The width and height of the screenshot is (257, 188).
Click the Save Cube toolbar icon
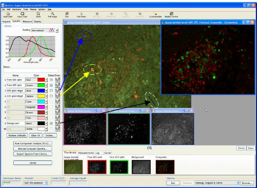coord(22,14)
